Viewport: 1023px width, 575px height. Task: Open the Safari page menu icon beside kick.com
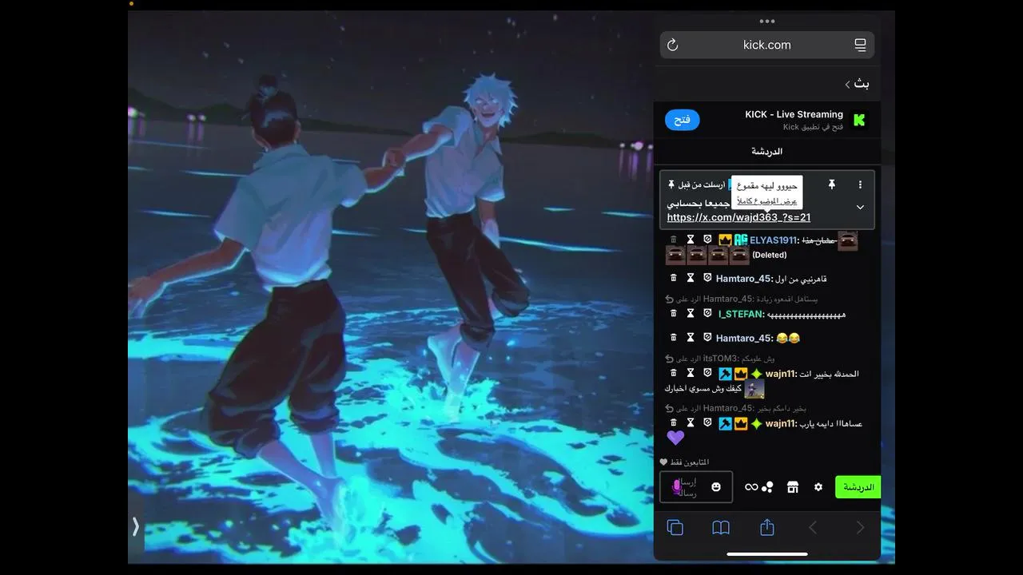coord(860,46)
